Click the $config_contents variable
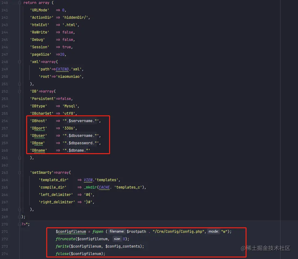This screenshot has height=259, width=298. [123, 246]
